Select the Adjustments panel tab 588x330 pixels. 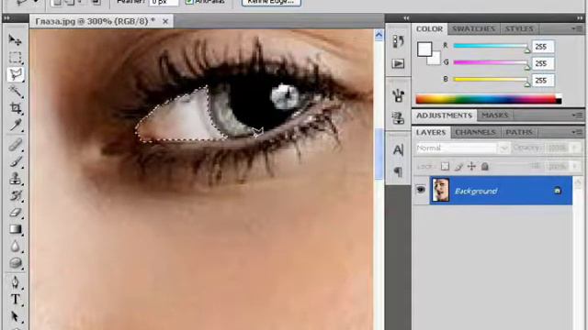click(444, 115)
